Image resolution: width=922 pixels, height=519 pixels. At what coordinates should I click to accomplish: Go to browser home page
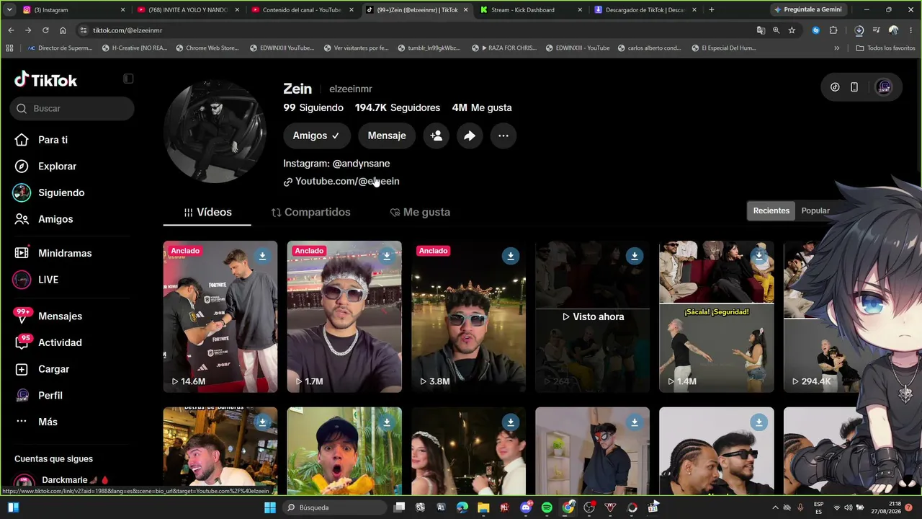point(63,30)
